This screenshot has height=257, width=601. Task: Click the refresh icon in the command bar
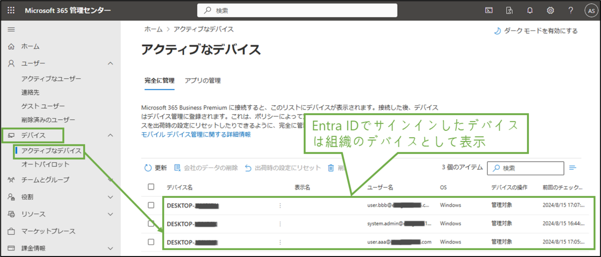coord(148,168)
